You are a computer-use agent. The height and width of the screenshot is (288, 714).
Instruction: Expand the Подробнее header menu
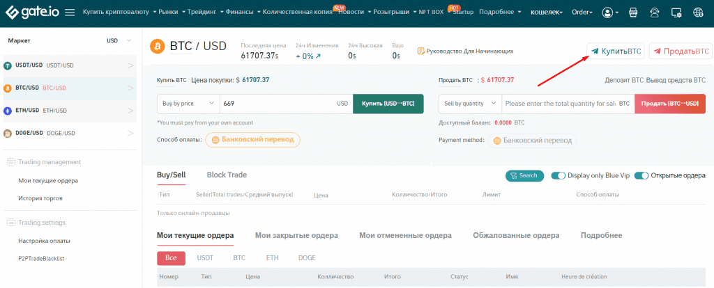(500, 13)
